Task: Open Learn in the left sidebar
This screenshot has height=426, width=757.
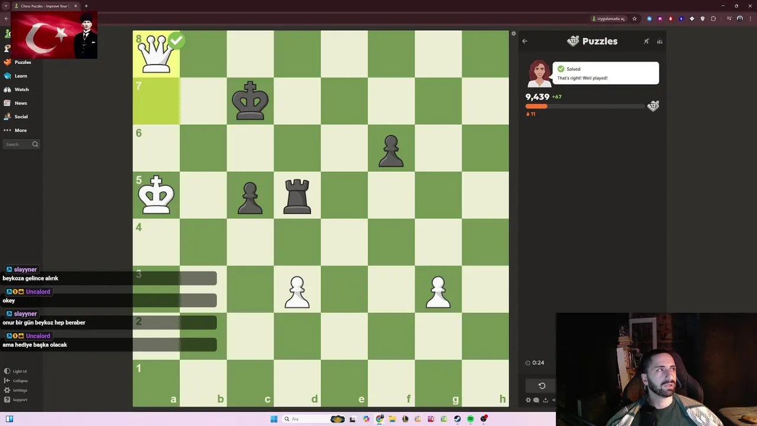Action: tap(15, 76)
